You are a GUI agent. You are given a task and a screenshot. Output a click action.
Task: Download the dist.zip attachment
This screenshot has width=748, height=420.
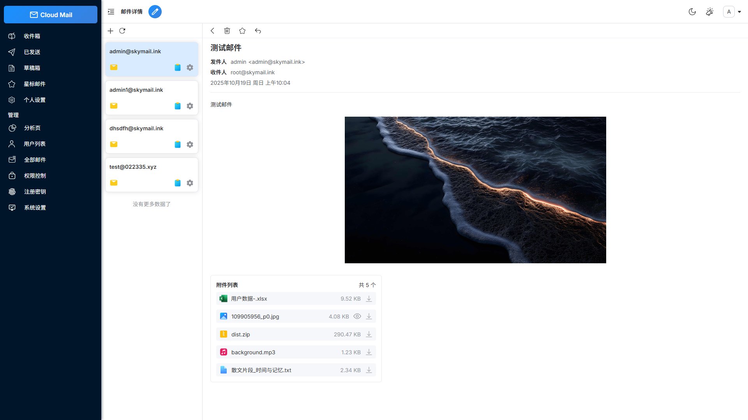pos(369,334)
